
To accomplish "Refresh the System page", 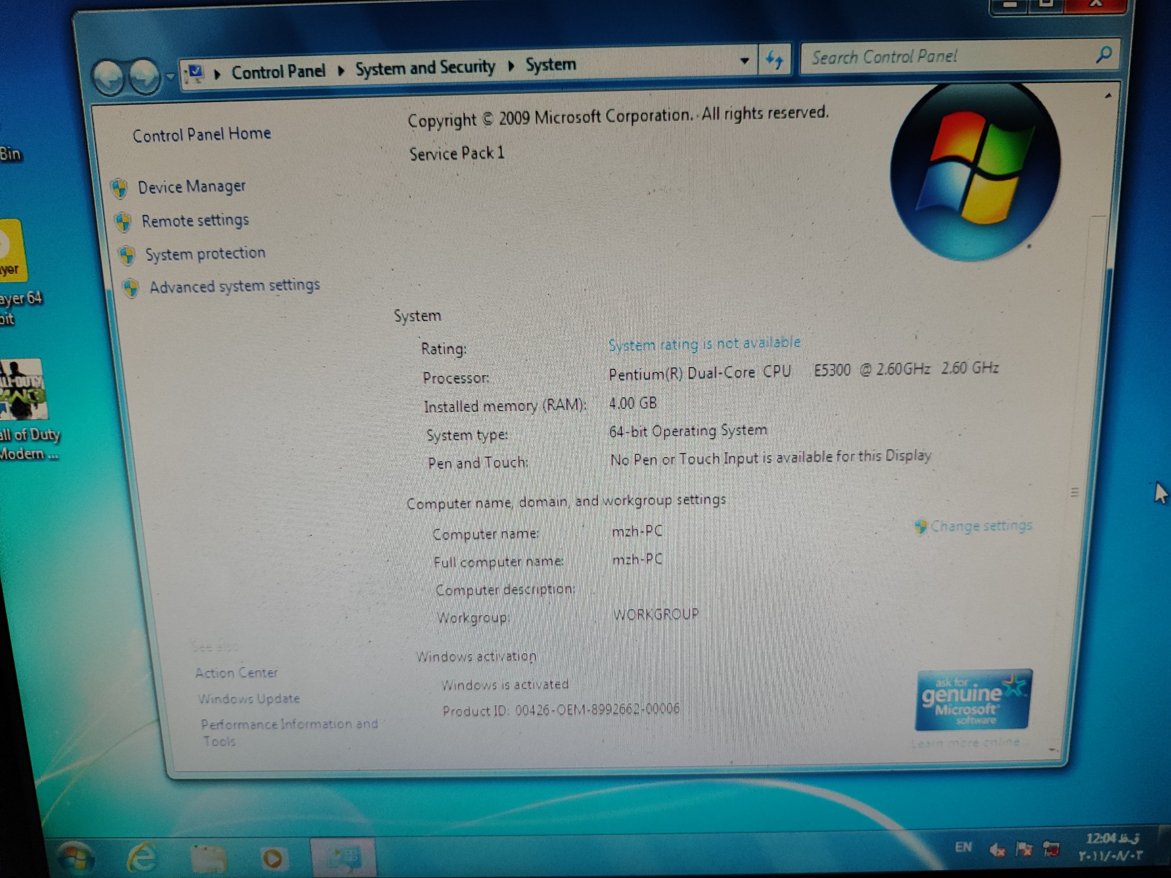I will tap(774, 60).
